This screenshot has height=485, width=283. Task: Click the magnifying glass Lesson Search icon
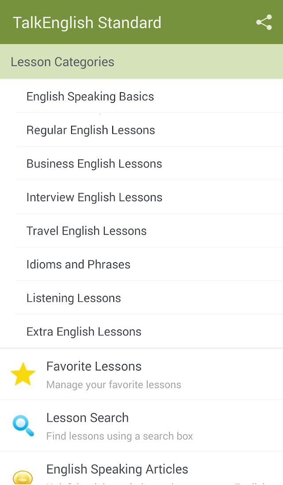coord(23,426)
